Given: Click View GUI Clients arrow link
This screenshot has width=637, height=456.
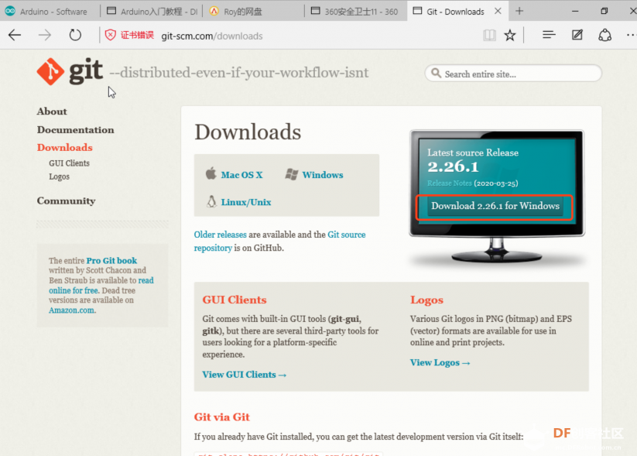Looking at the screenshot, I should 244,375.
